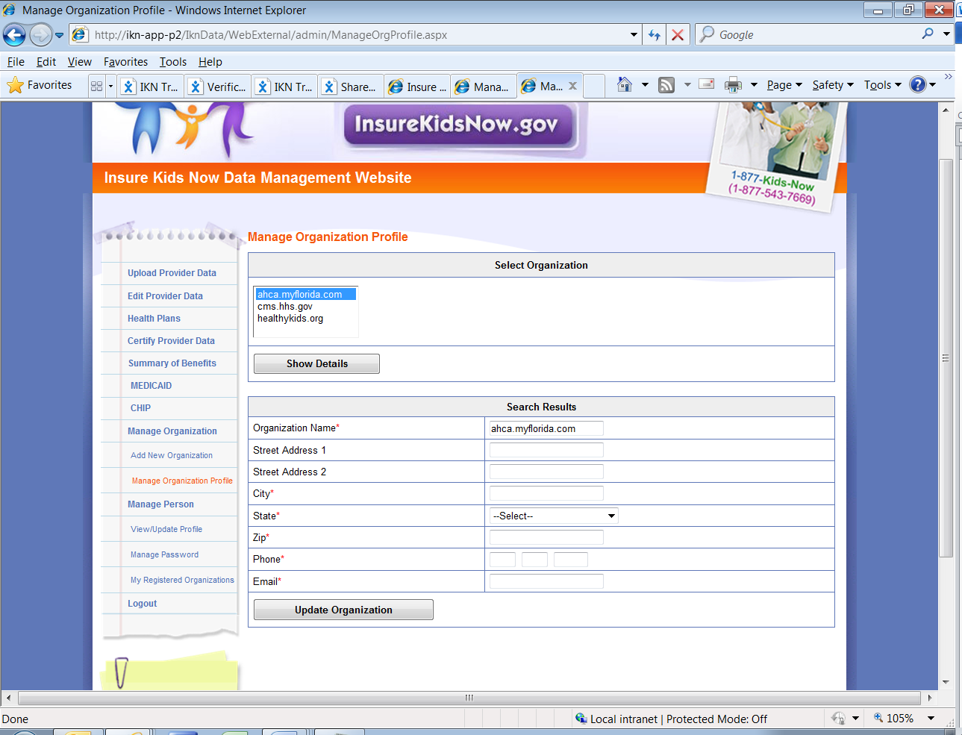Close the active Ma... tab
The image size is (962, 735).
[573, 86]
